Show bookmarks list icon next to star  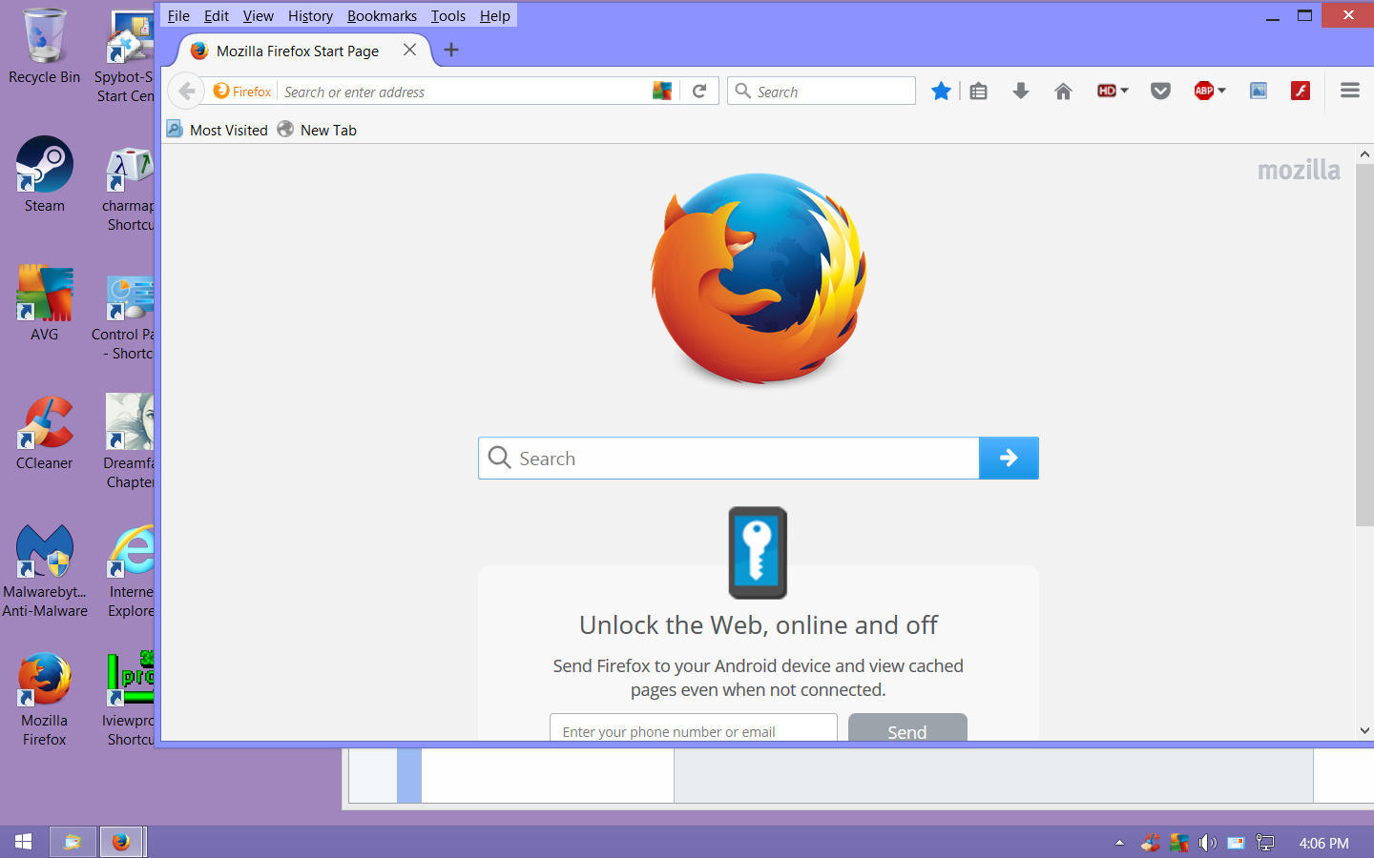coord(978,92)
